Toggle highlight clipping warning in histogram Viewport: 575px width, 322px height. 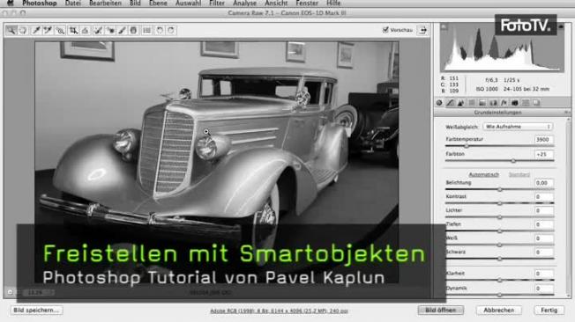pyautogui.click(x=561, y=26)
